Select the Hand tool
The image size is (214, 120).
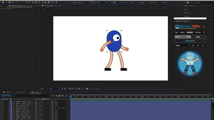click(x=10, y=2)
